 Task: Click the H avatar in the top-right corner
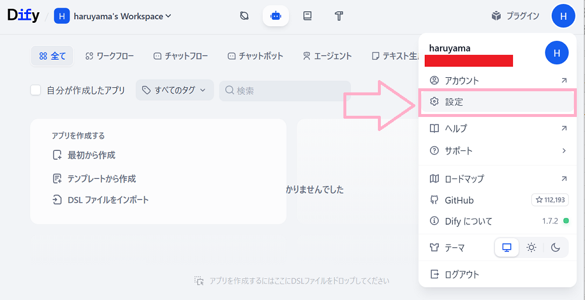pos(563,16)
